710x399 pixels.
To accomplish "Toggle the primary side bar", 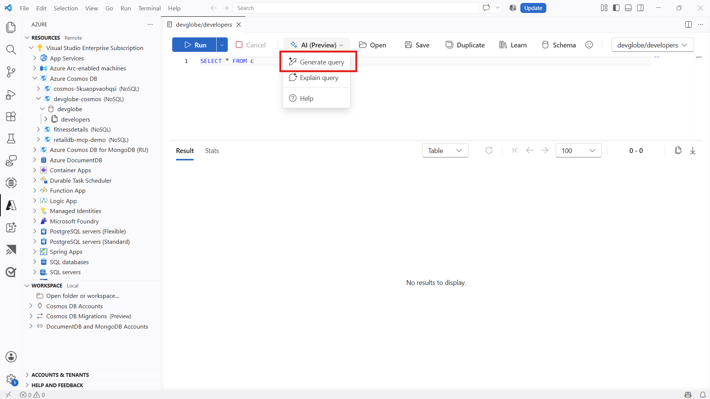I will (616, 8).
